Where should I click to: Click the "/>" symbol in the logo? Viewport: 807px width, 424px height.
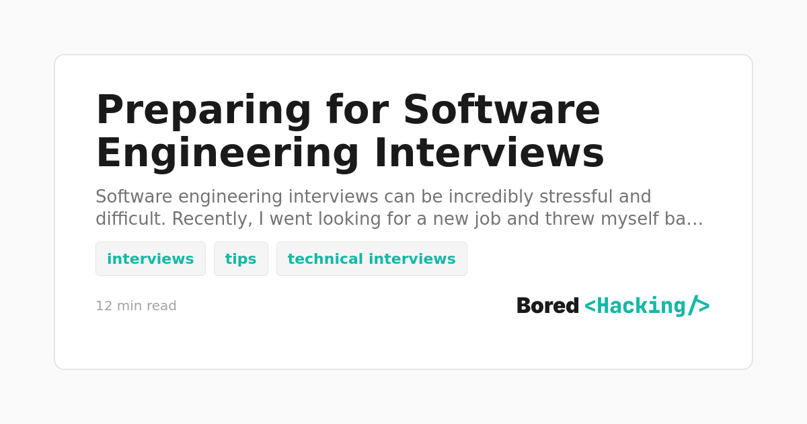pyautogui.click(x=699, y=306)
